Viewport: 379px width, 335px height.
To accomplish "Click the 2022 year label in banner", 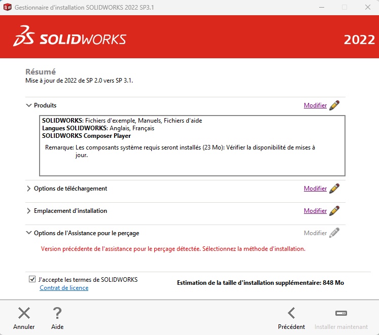I will [359, 40].
